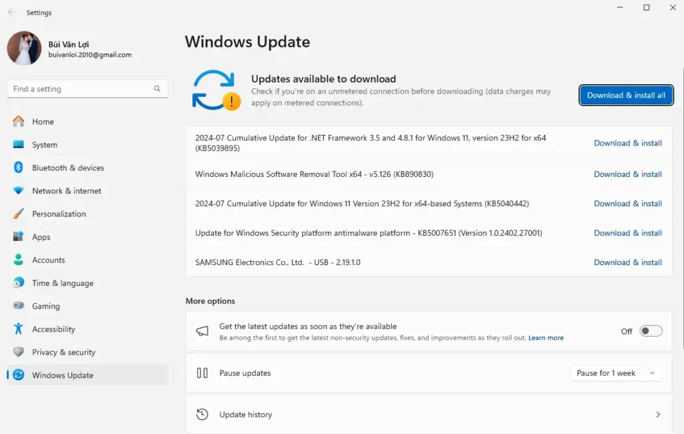
Task: Open Privacy & security settings
Action: point(19,352)
